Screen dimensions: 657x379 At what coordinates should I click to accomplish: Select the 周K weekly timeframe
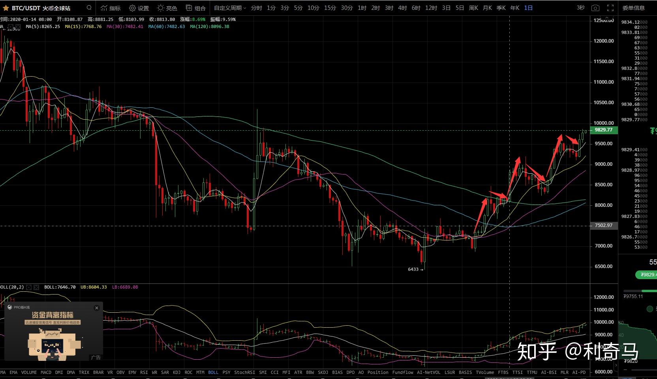pyautogui.click(x=473, y=8)
